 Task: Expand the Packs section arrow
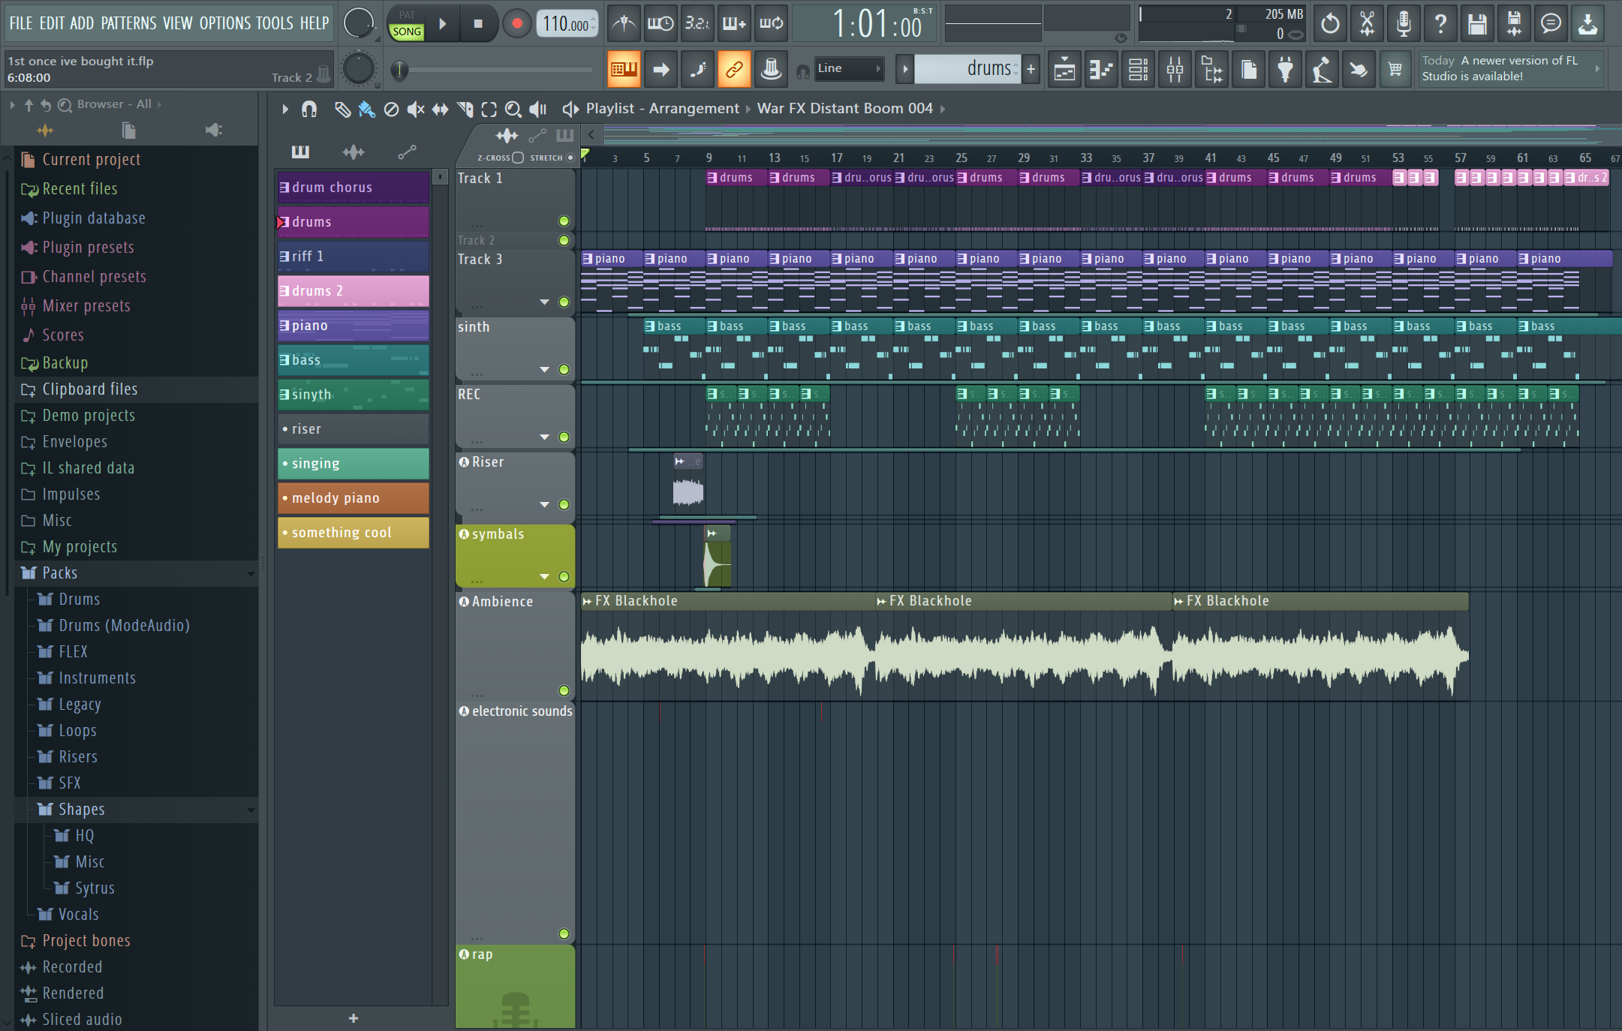[251, 573]
